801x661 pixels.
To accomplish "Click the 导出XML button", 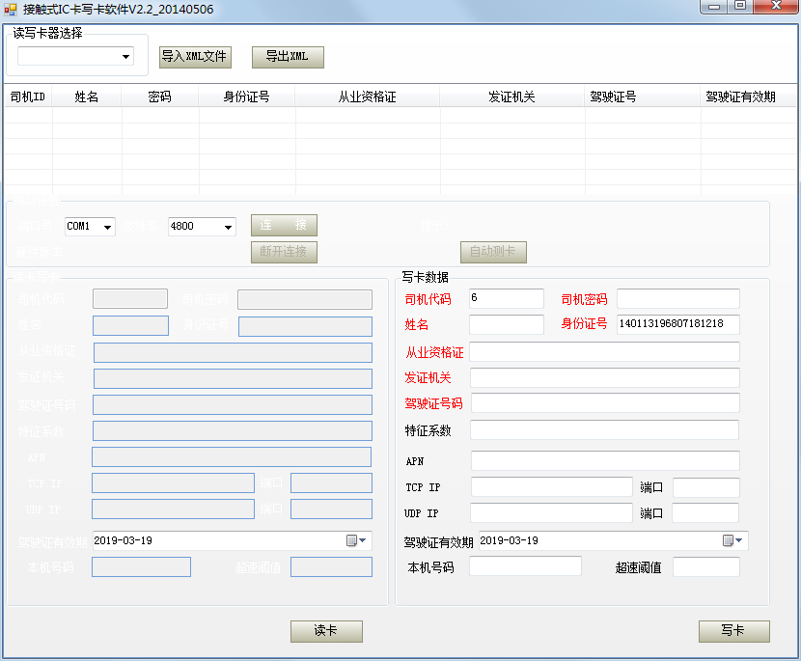I will tap(287, 57).
